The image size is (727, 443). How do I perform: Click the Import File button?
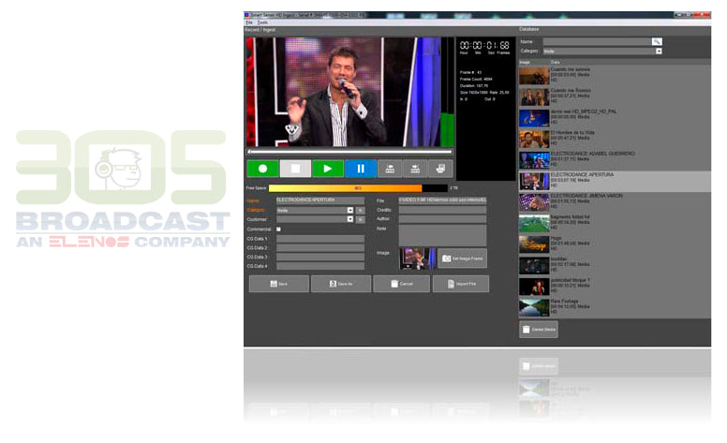(461, 284)
